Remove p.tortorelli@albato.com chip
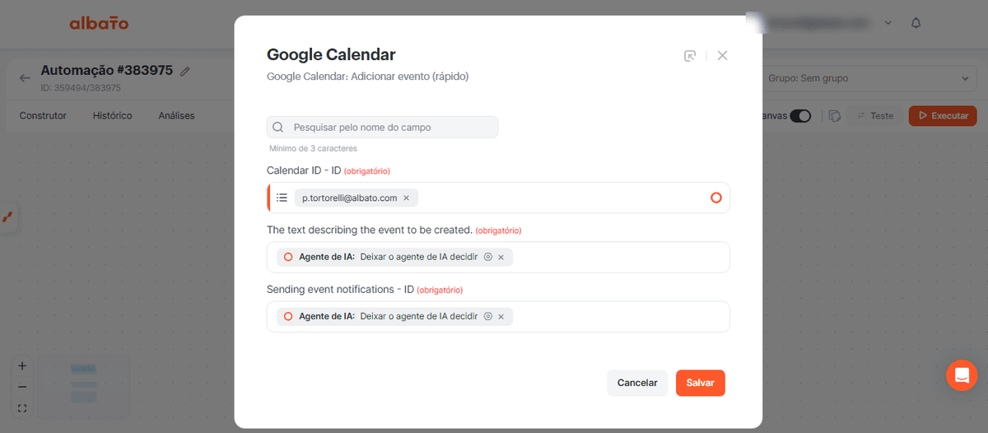 (406, 198)
